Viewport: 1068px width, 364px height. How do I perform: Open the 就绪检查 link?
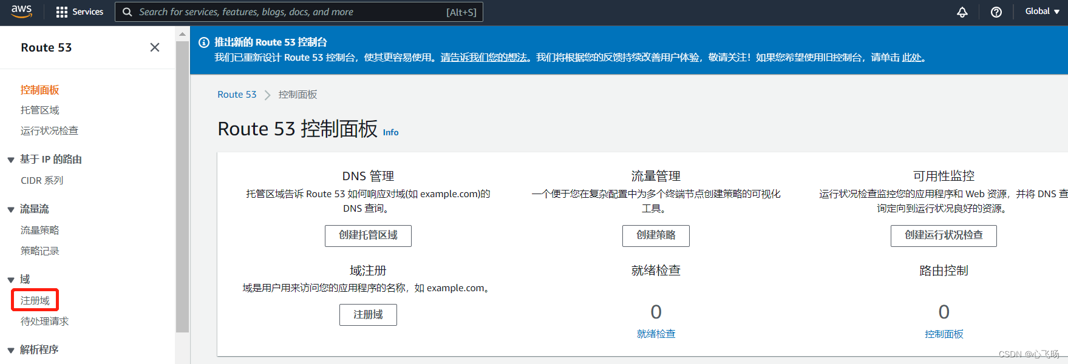[x=656, y=334]
